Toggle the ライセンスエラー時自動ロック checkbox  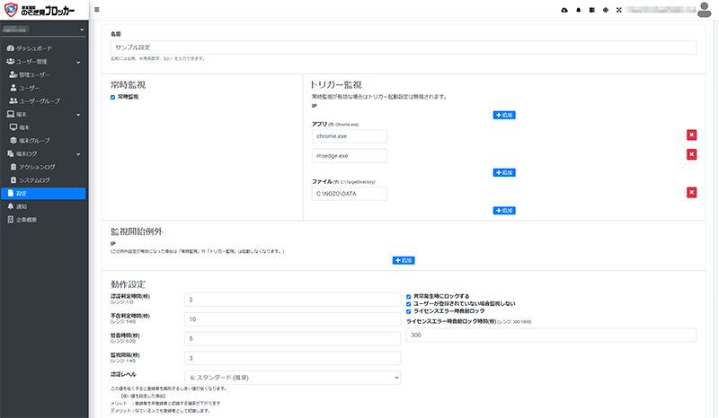[x=409, y=311]
